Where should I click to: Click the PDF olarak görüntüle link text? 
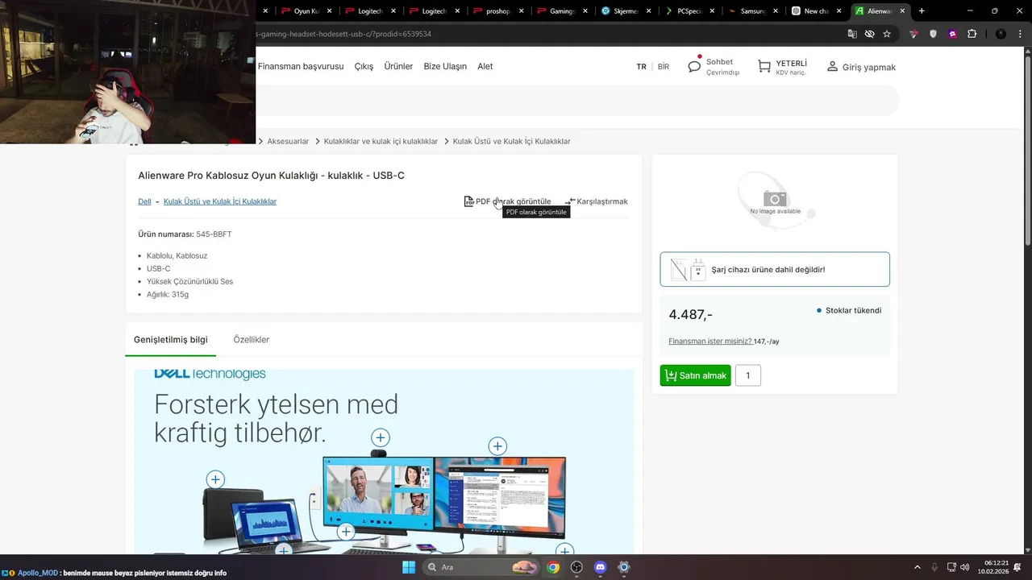514,201
